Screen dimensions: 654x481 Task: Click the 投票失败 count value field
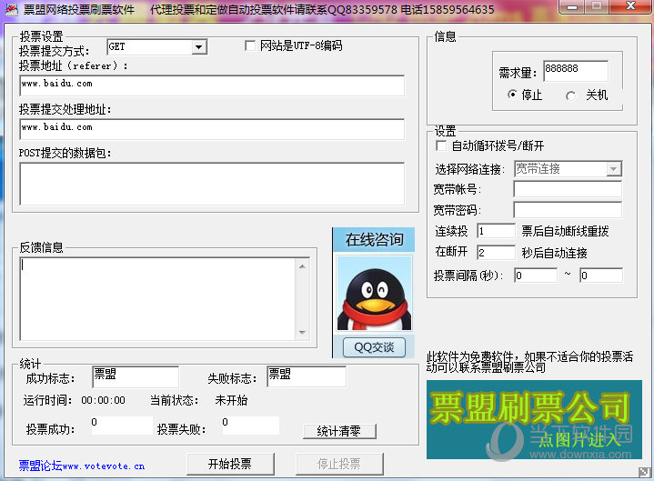point(251,426)
